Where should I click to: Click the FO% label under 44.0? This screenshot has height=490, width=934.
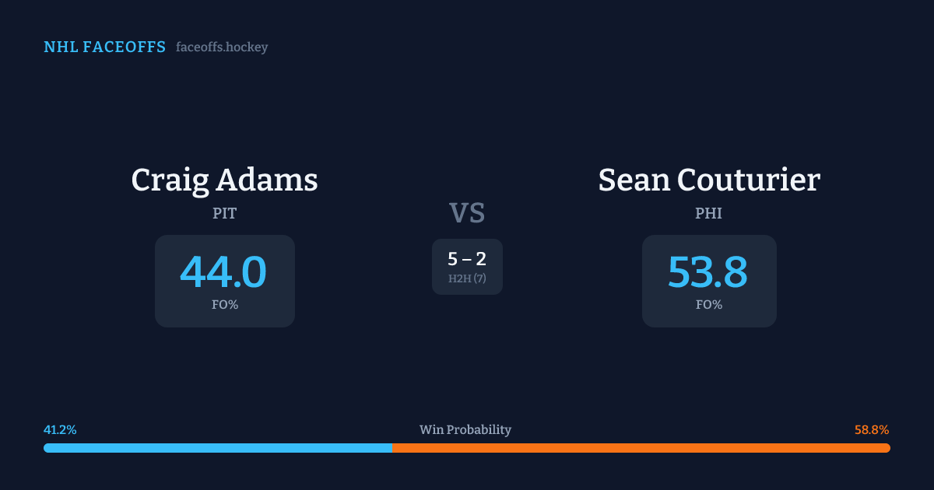point(224,305)
